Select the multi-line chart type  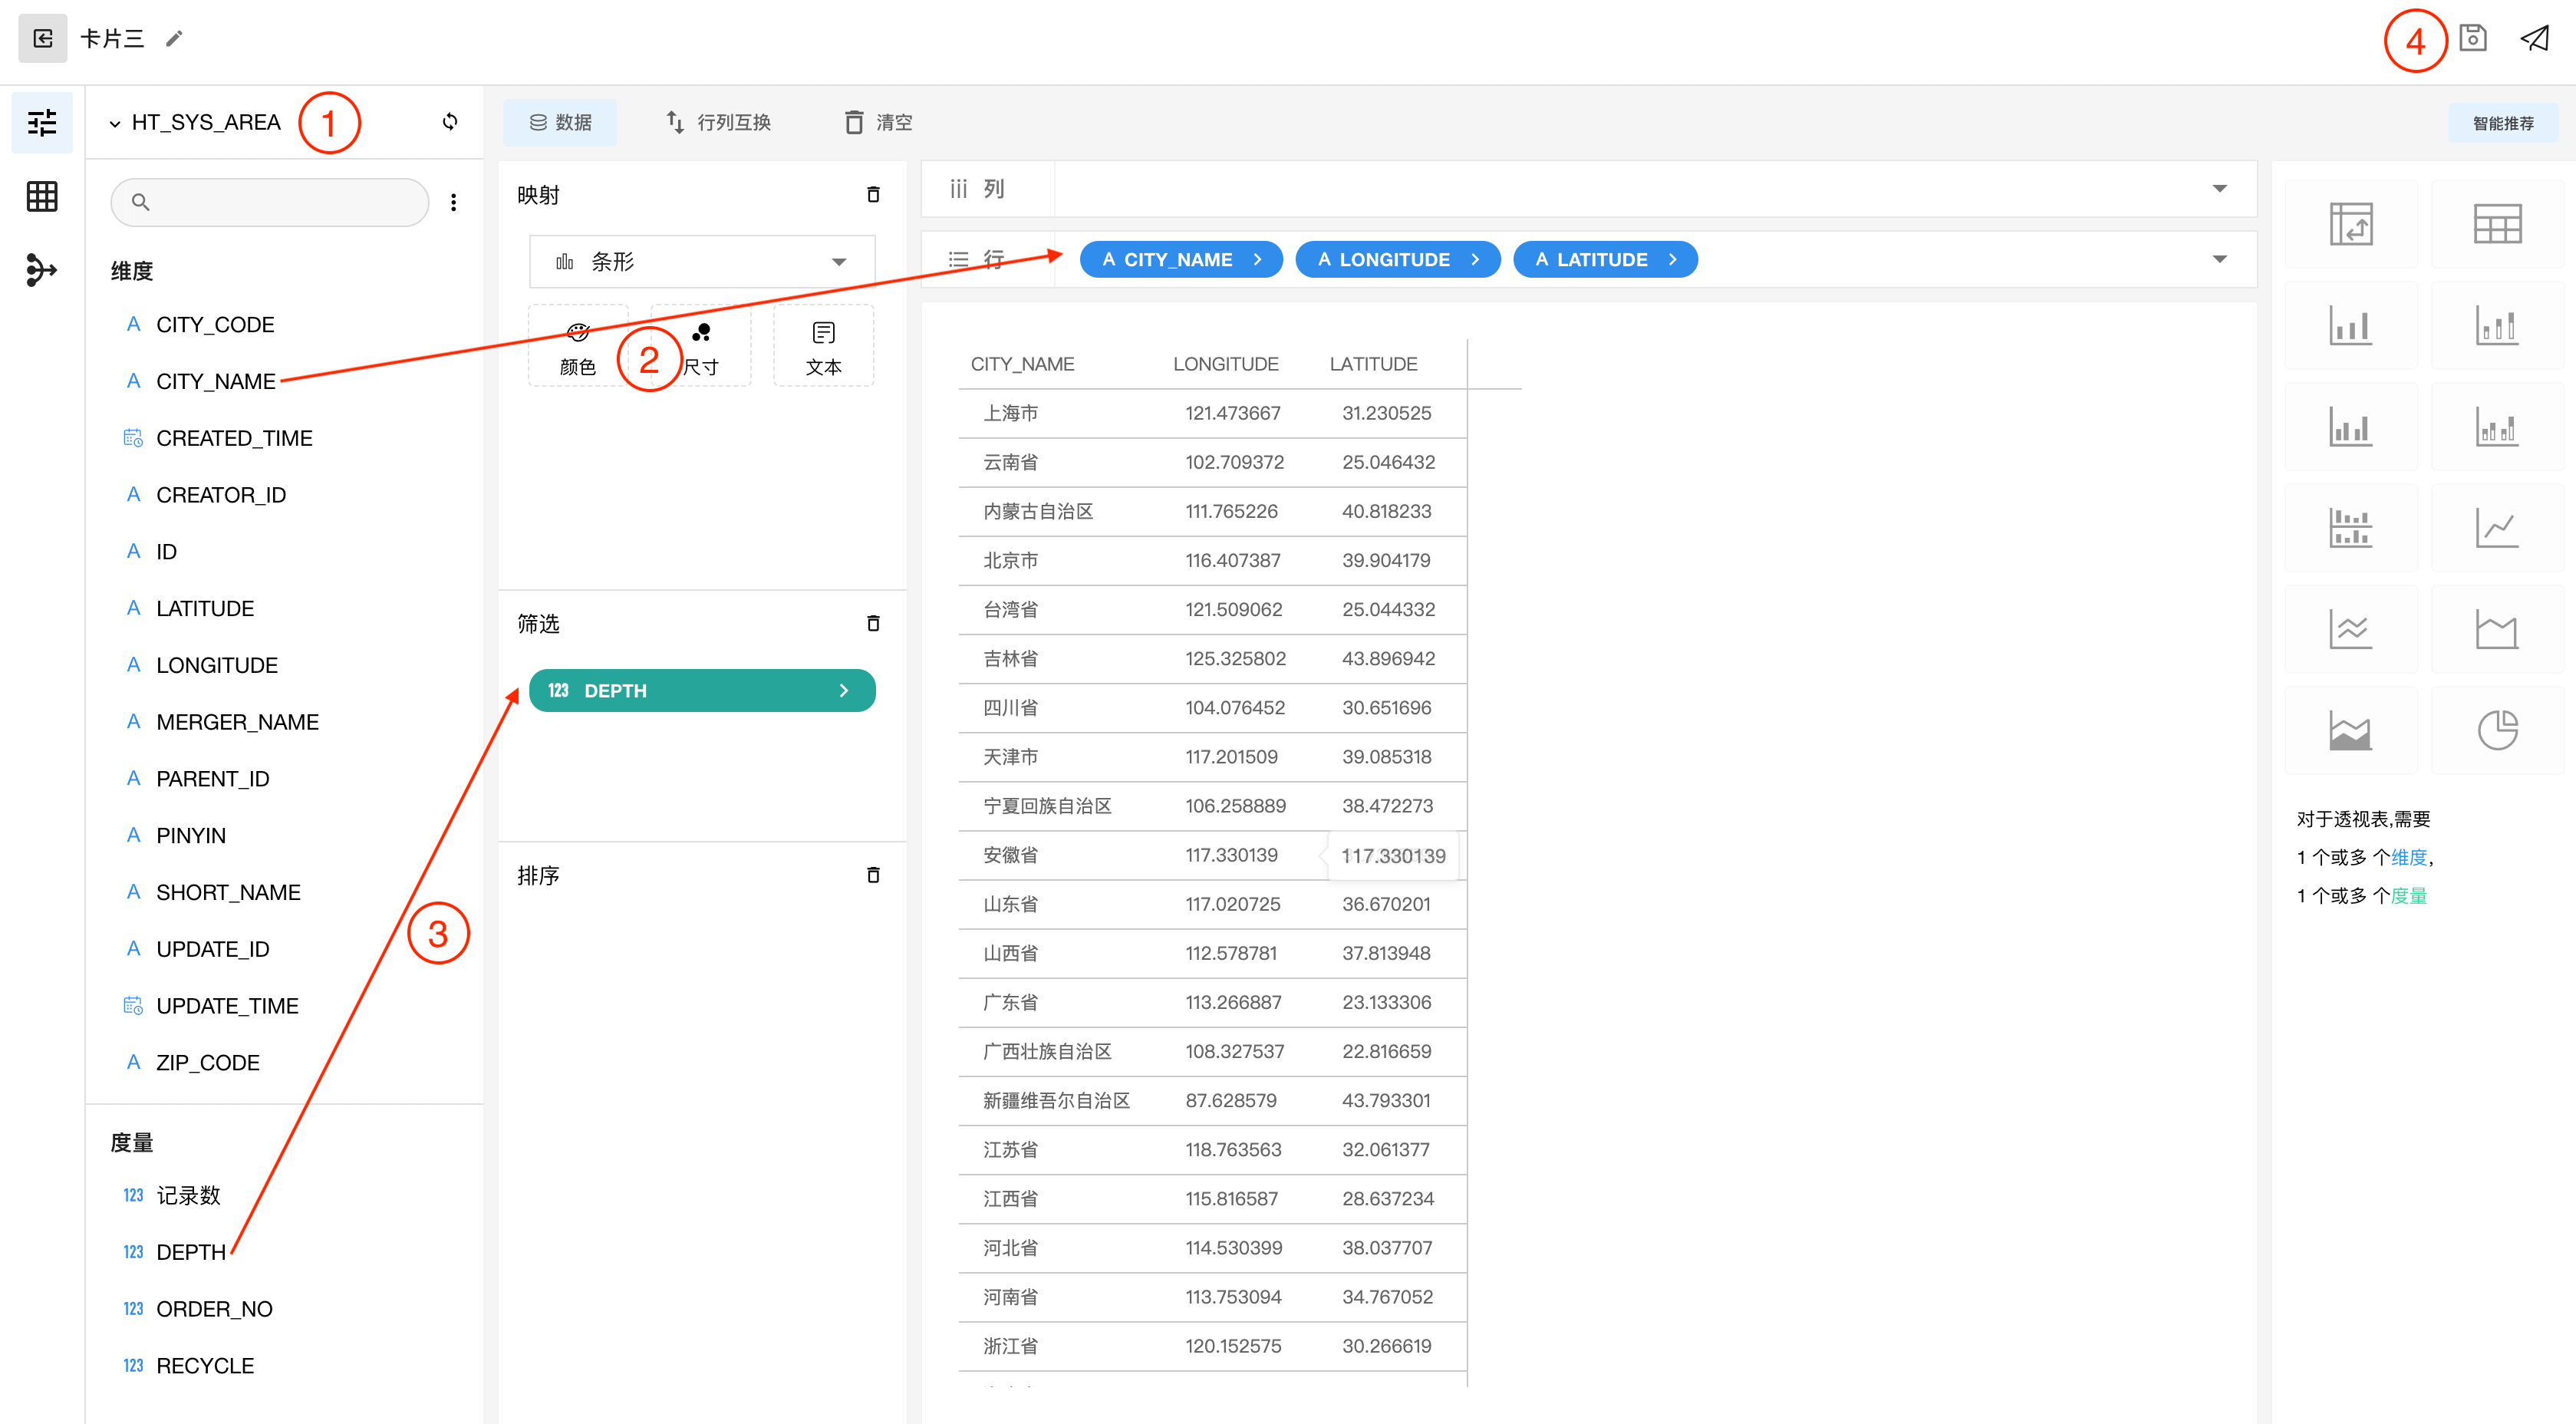[2351, 629]
